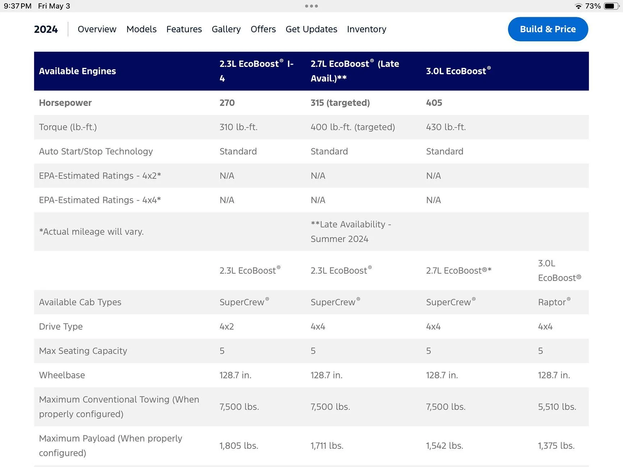Click the EPA-Estimated Ratings - 4x4* label

point(100,200)
